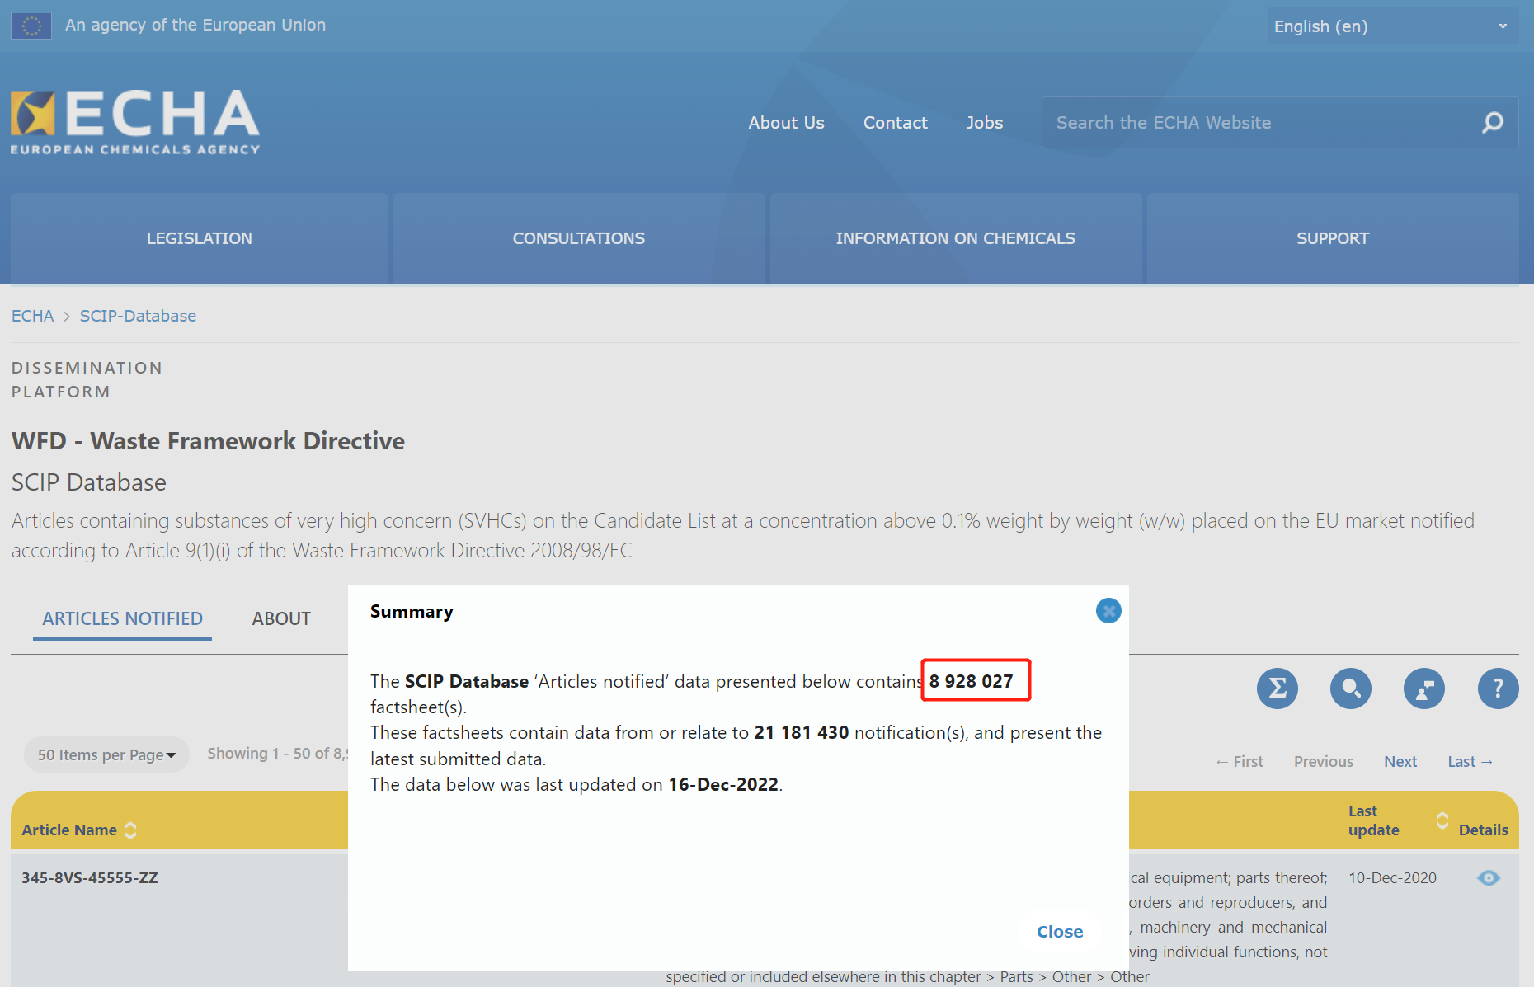1534x987 pixels.
Task: Click the website search magnifier icon
Action: click(1492, 123)
